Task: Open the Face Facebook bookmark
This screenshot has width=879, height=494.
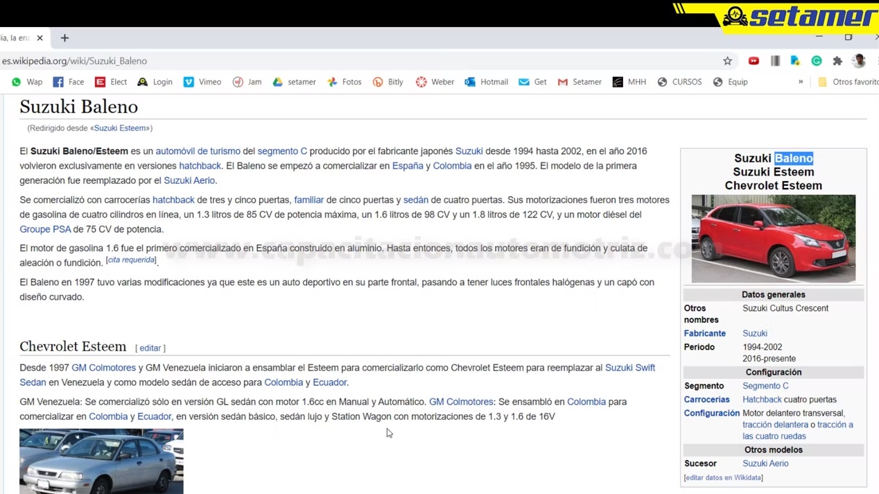Action: click(69, 82)
